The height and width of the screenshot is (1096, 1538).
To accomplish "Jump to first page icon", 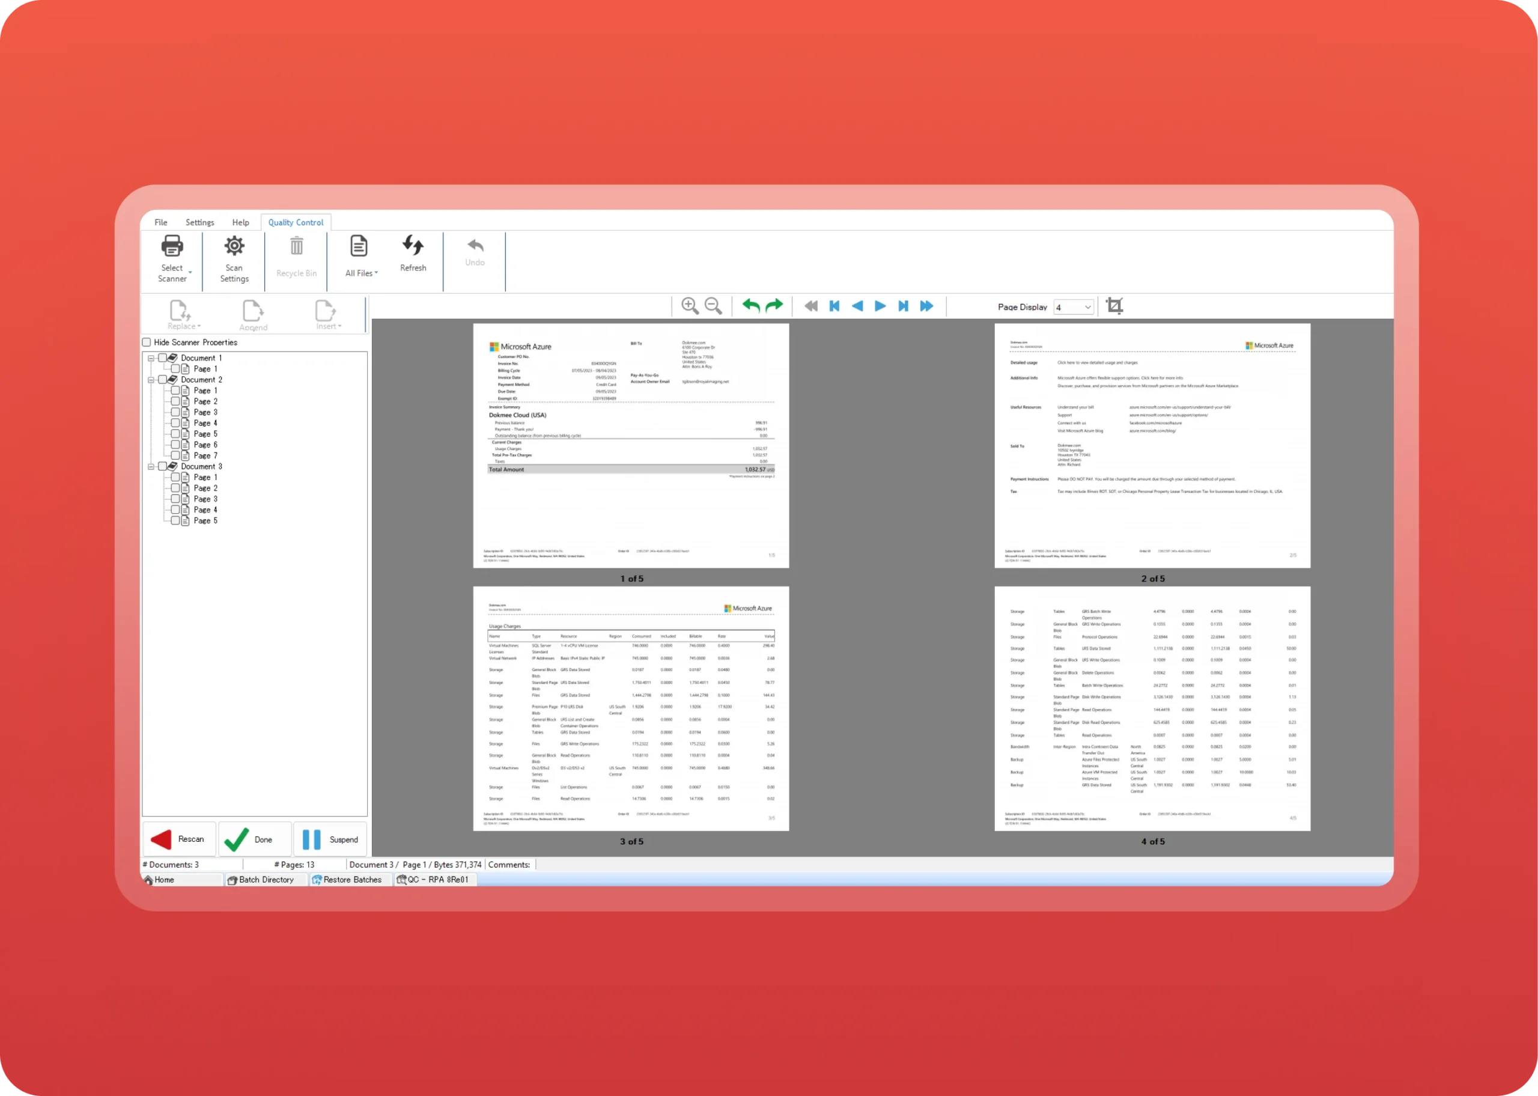I will tap(834, 306).
